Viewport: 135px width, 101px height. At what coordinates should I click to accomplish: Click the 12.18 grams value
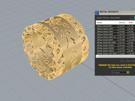pyautogui.click(x=122, y=45)
